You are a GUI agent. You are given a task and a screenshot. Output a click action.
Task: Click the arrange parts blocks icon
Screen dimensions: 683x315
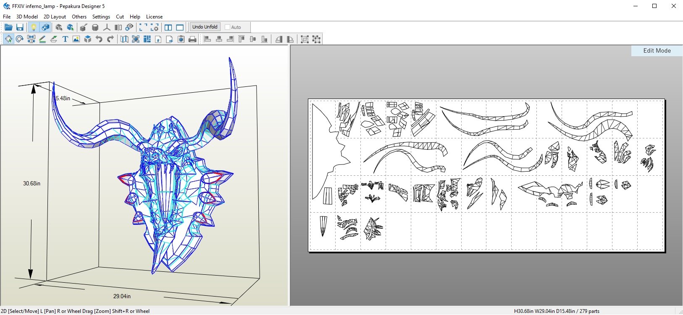click(147, 39)
